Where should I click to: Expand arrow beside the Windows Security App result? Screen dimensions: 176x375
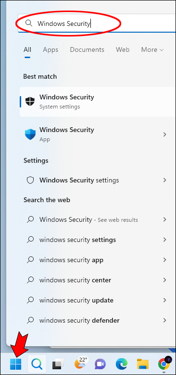[165, 134]
